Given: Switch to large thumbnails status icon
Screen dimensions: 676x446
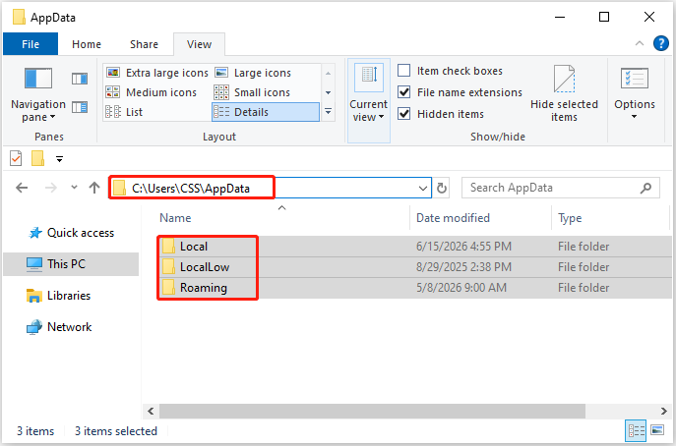Looking at the screenshot, I should [657, 430].
